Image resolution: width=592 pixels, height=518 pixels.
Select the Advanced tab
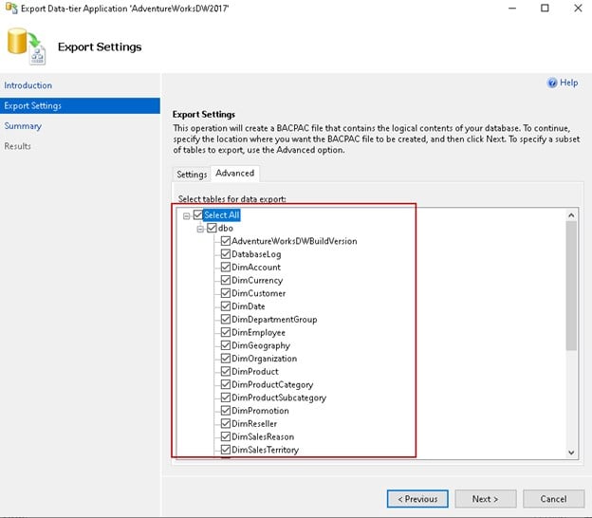click(x=234, y=174)
